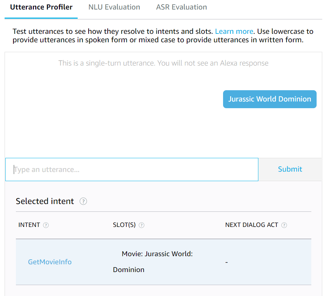
Task: Open the ASR Evaluation tab
Action: point(181,7)
